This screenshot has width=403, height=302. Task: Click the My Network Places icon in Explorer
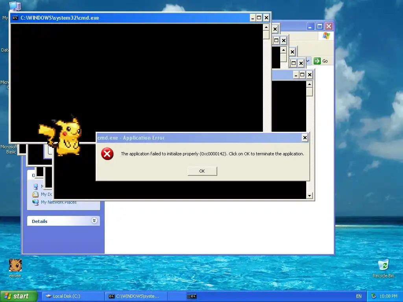coord(35,202)
